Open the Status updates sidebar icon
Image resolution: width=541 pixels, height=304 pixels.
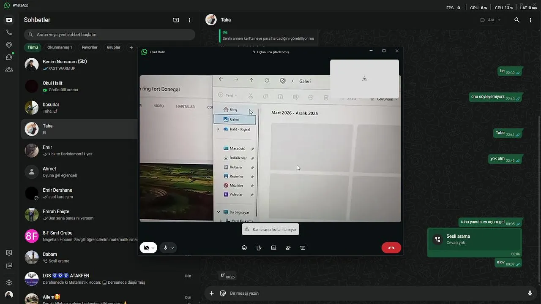(9, 45)
